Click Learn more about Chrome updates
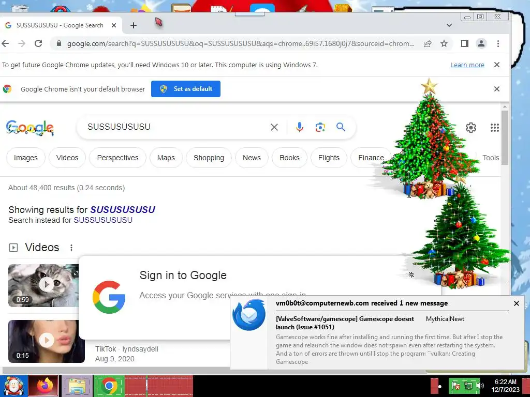This screenshot has width=530, height=397. coord(467,65)
